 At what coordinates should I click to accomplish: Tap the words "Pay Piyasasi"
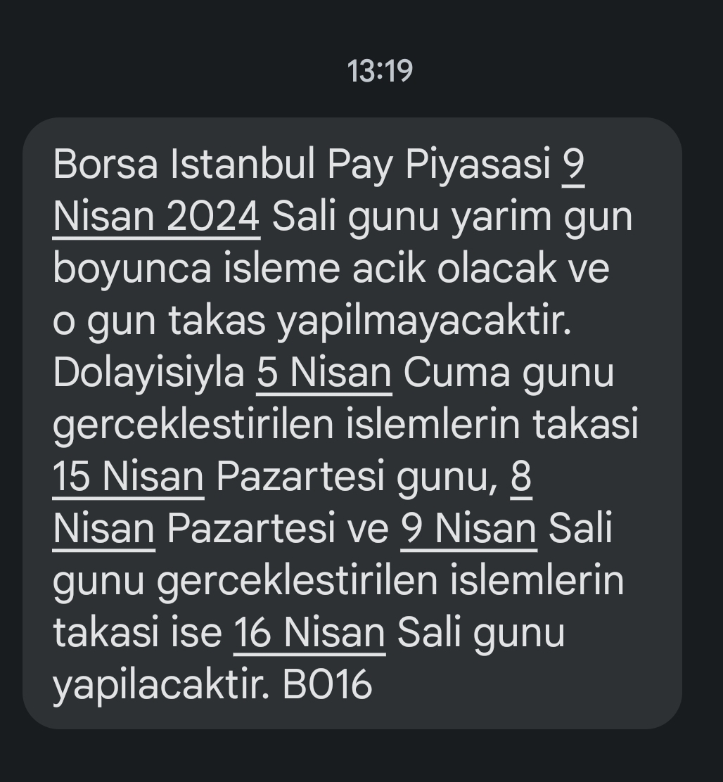(x=439, y=165)
